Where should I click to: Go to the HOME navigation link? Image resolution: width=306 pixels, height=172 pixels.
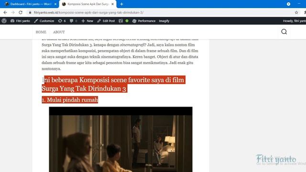click(x=41, y=32)
